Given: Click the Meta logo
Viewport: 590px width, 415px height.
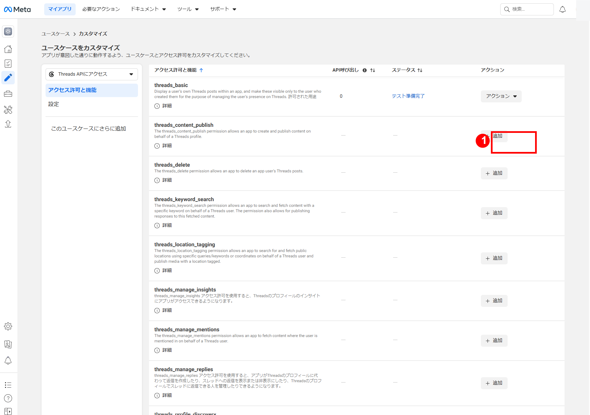Looking at the screenshot, I should tap(17, 9).
